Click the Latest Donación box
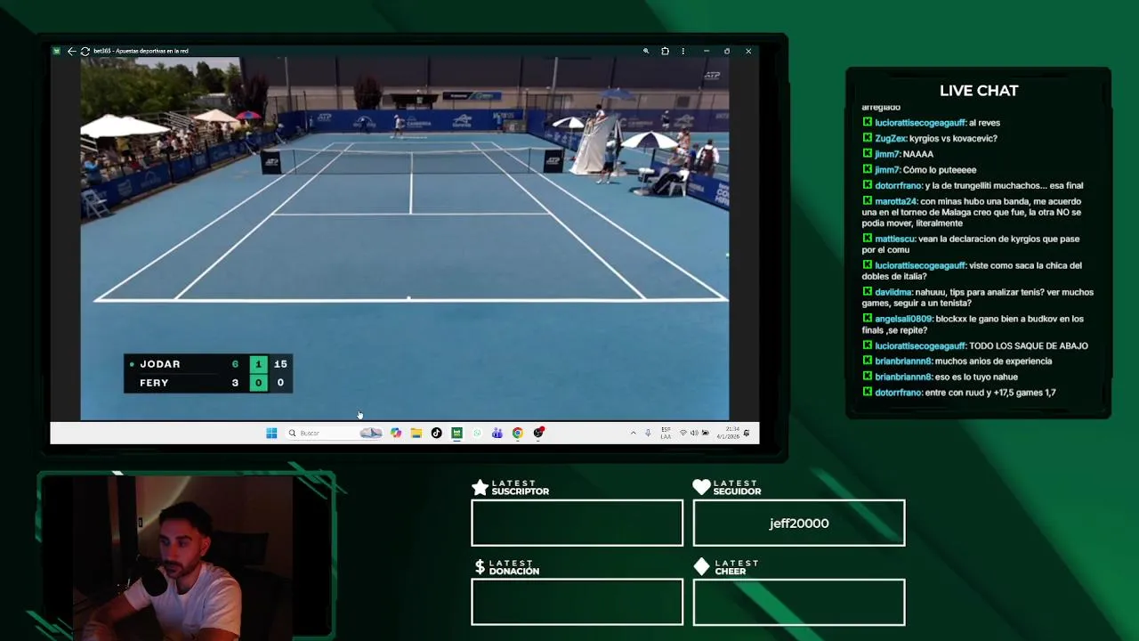 pos(578,602)
